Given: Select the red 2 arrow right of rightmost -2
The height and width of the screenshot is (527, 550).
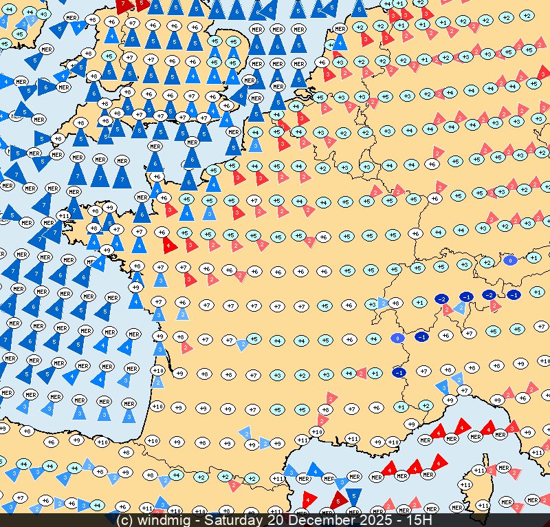Looking at the screenshot, I should pos(495,306).
